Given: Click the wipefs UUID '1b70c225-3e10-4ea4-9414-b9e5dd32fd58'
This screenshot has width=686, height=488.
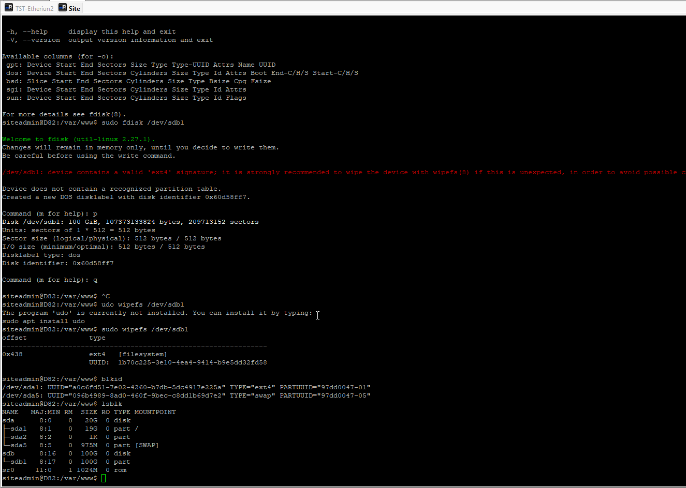Looking at the screenshot, I should point(193,362).
